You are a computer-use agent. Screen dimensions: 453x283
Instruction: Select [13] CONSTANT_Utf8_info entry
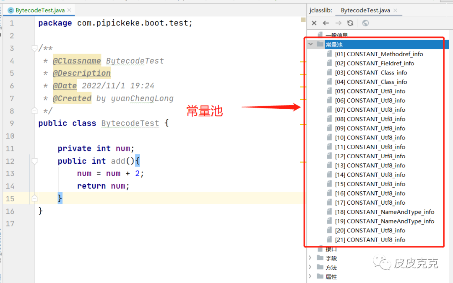[x=370, y=165]
